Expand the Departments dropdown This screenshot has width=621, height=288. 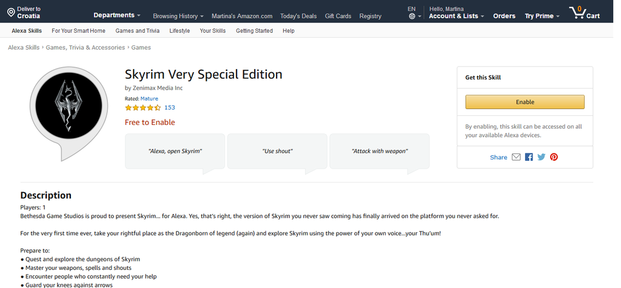point(116,15)
